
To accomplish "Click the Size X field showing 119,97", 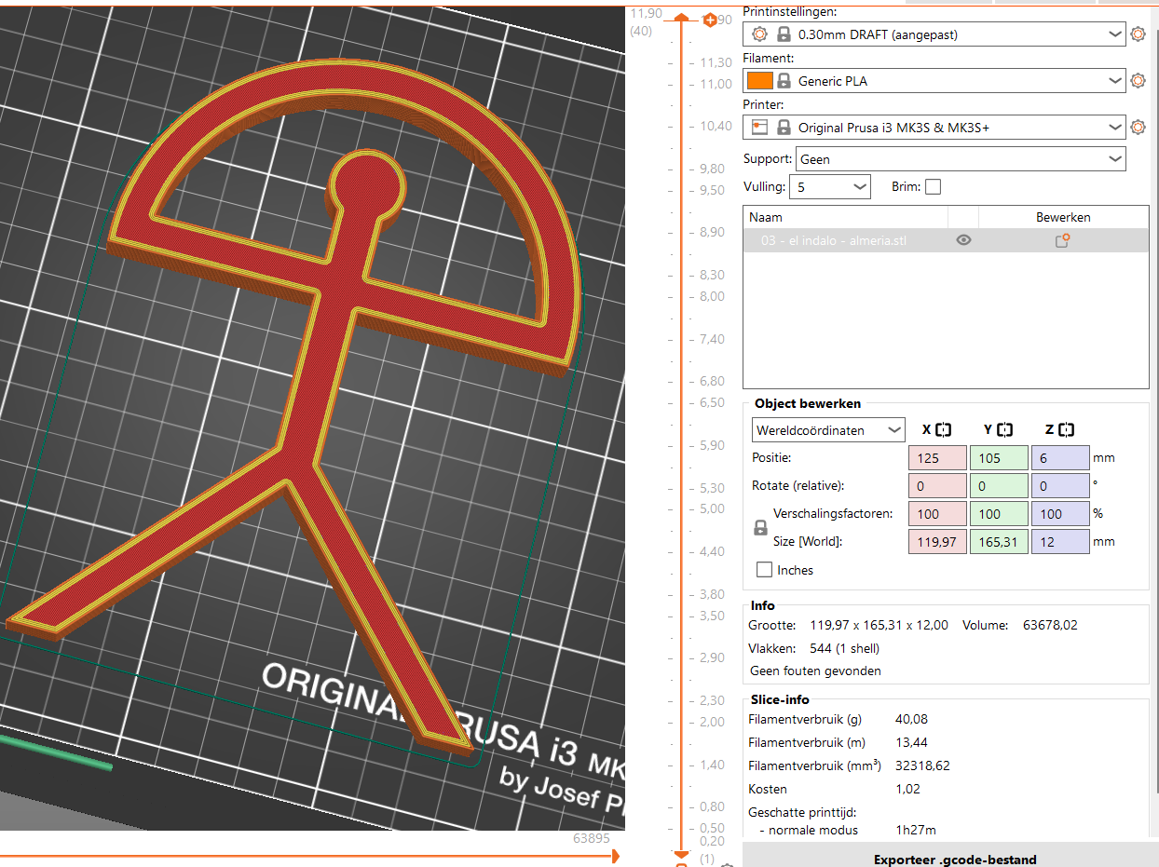I will [937, 542].
